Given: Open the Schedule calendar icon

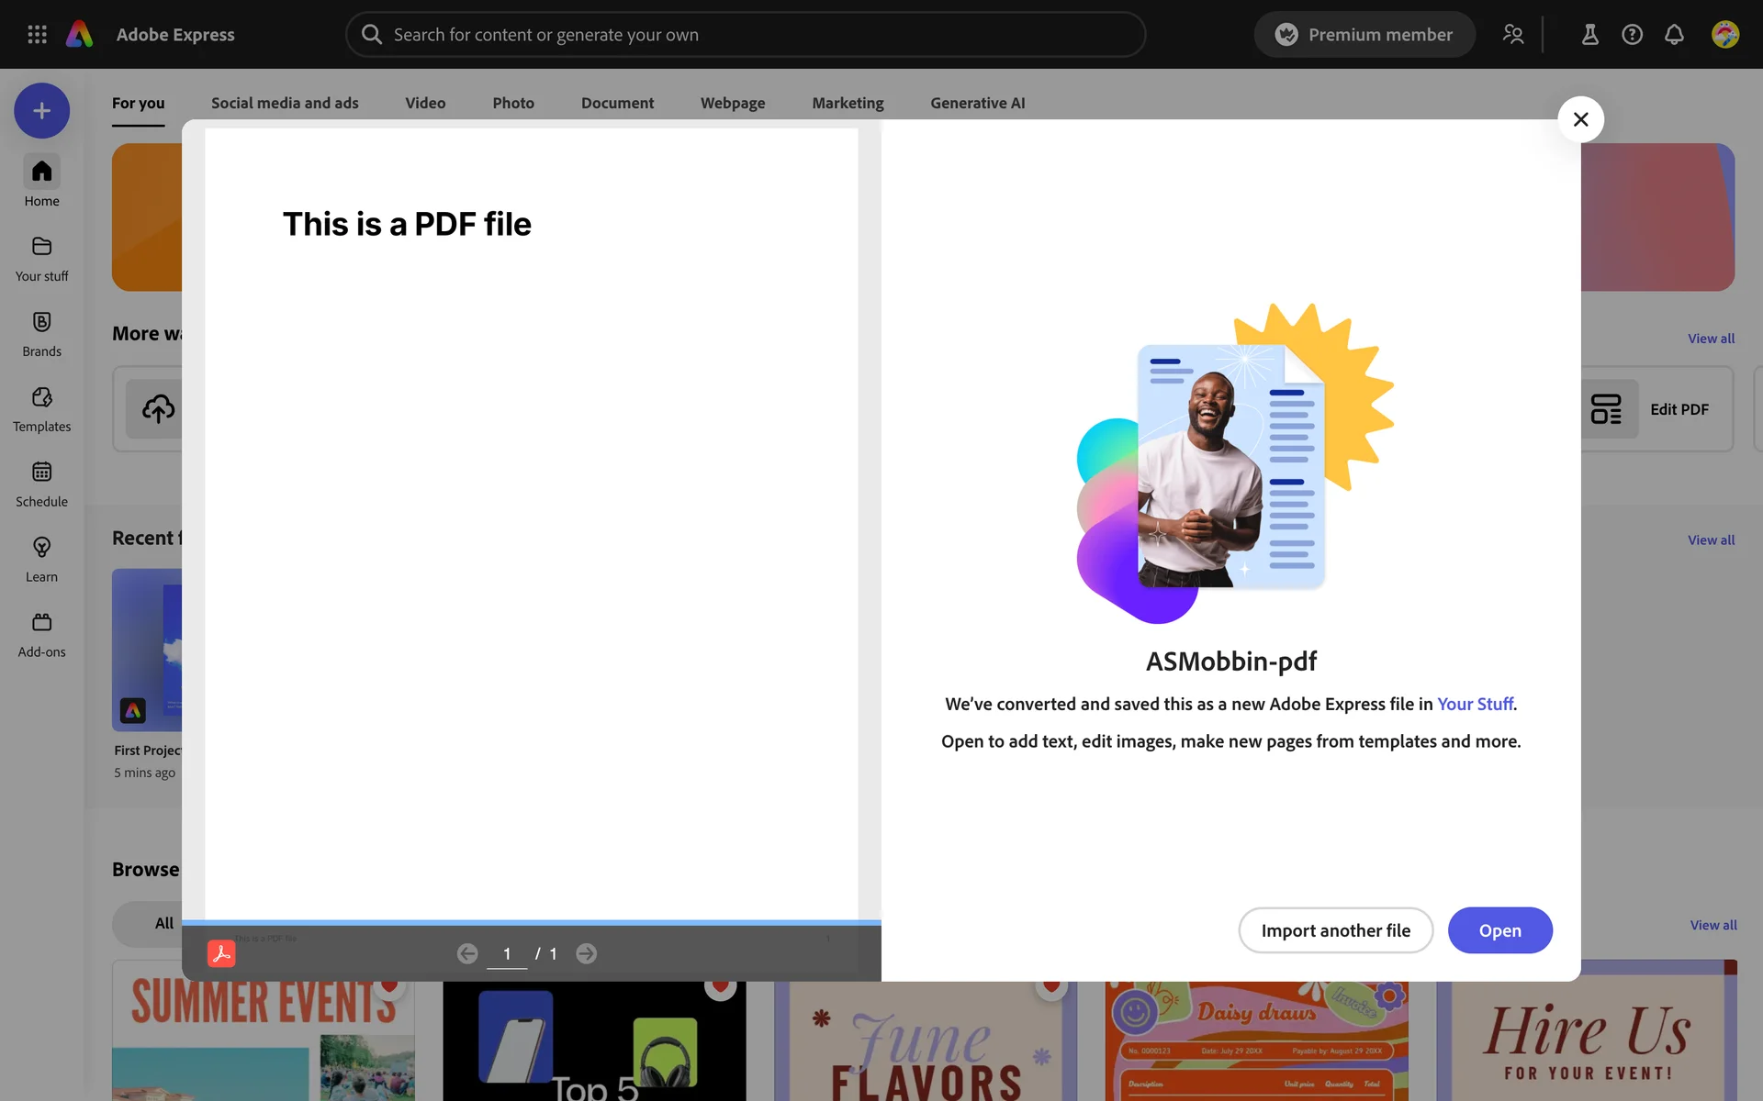Looking at the screenshot, I should point(41,484).
